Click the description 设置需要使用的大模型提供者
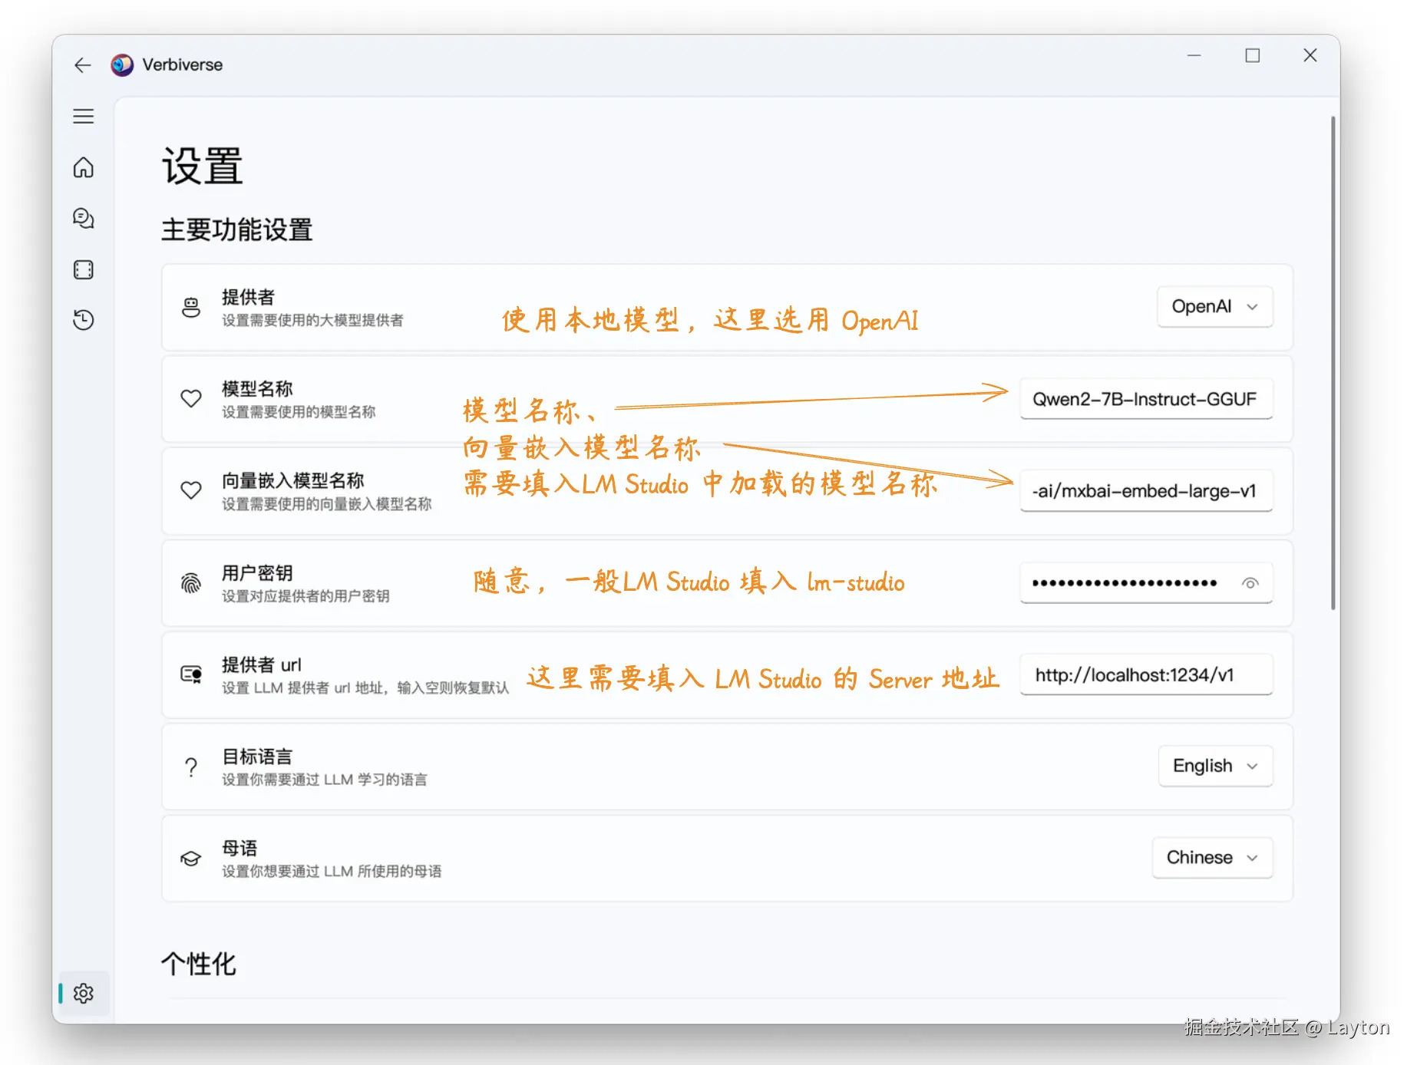 [x=313, y=320]
